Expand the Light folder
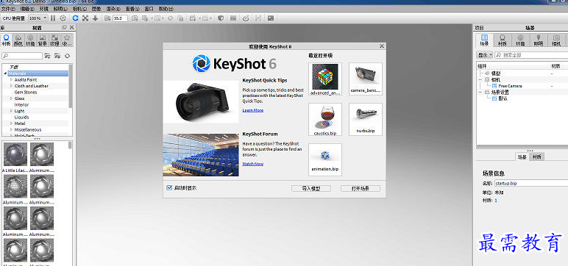Viewport: 568px width, 266px height. (x=11, y=111)
